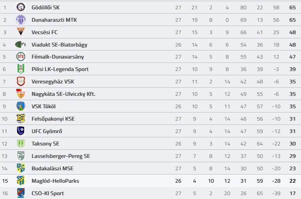The image size is (301, 199).
Task: Open the UFC Gyömrő dark badge
Action: coord(21,131)
